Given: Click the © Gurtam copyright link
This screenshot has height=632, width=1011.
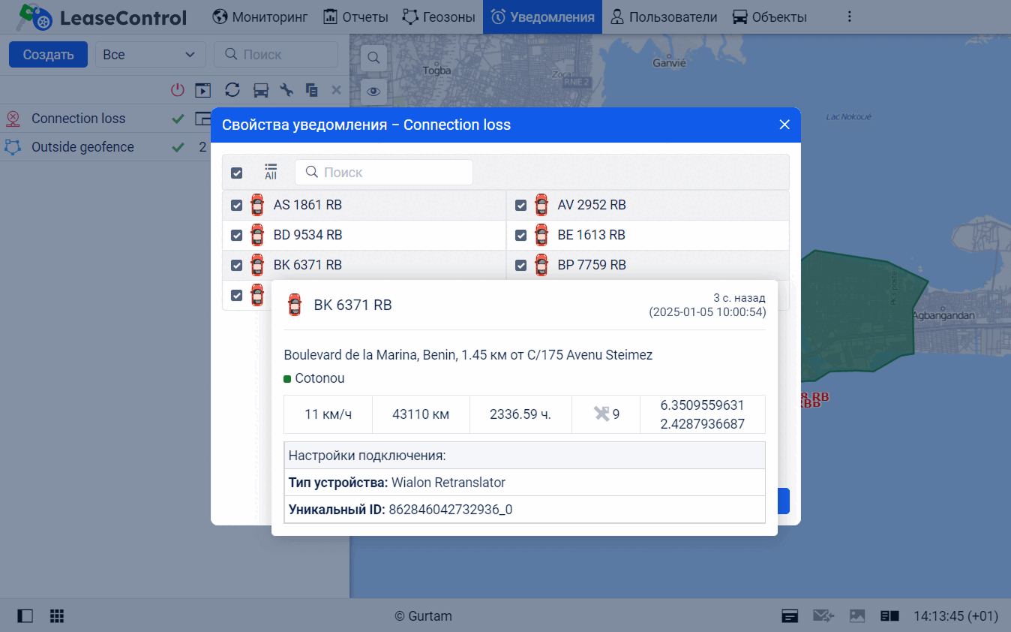Looking at the screenshot, I should coord(423,616).
